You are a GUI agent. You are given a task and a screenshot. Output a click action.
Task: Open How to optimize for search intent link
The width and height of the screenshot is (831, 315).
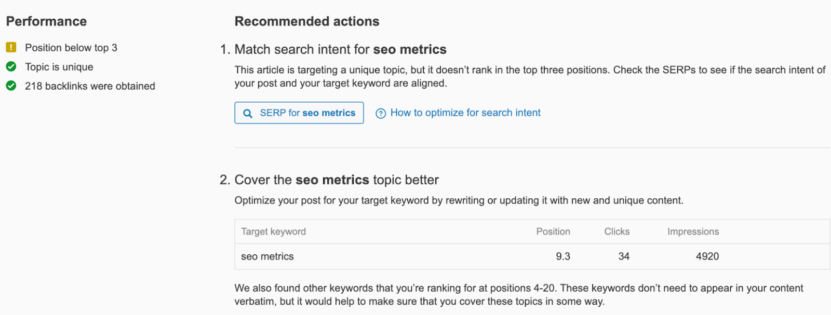point(465,113)
